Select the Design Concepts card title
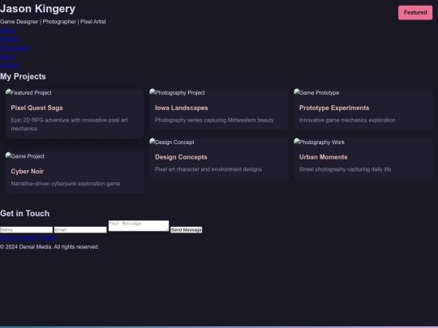Screen dimensions: 438x328 (x=181, y=157)
